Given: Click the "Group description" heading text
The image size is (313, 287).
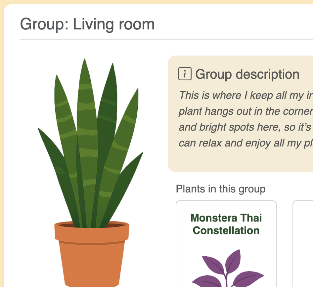Looking at the screenshot, I should (x=247, y=74).
